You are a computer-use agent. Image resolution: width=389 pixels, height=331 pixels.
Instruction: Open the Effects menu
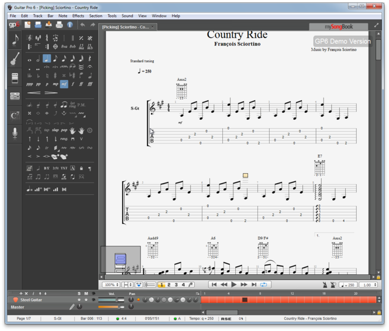tap(78, 16)
